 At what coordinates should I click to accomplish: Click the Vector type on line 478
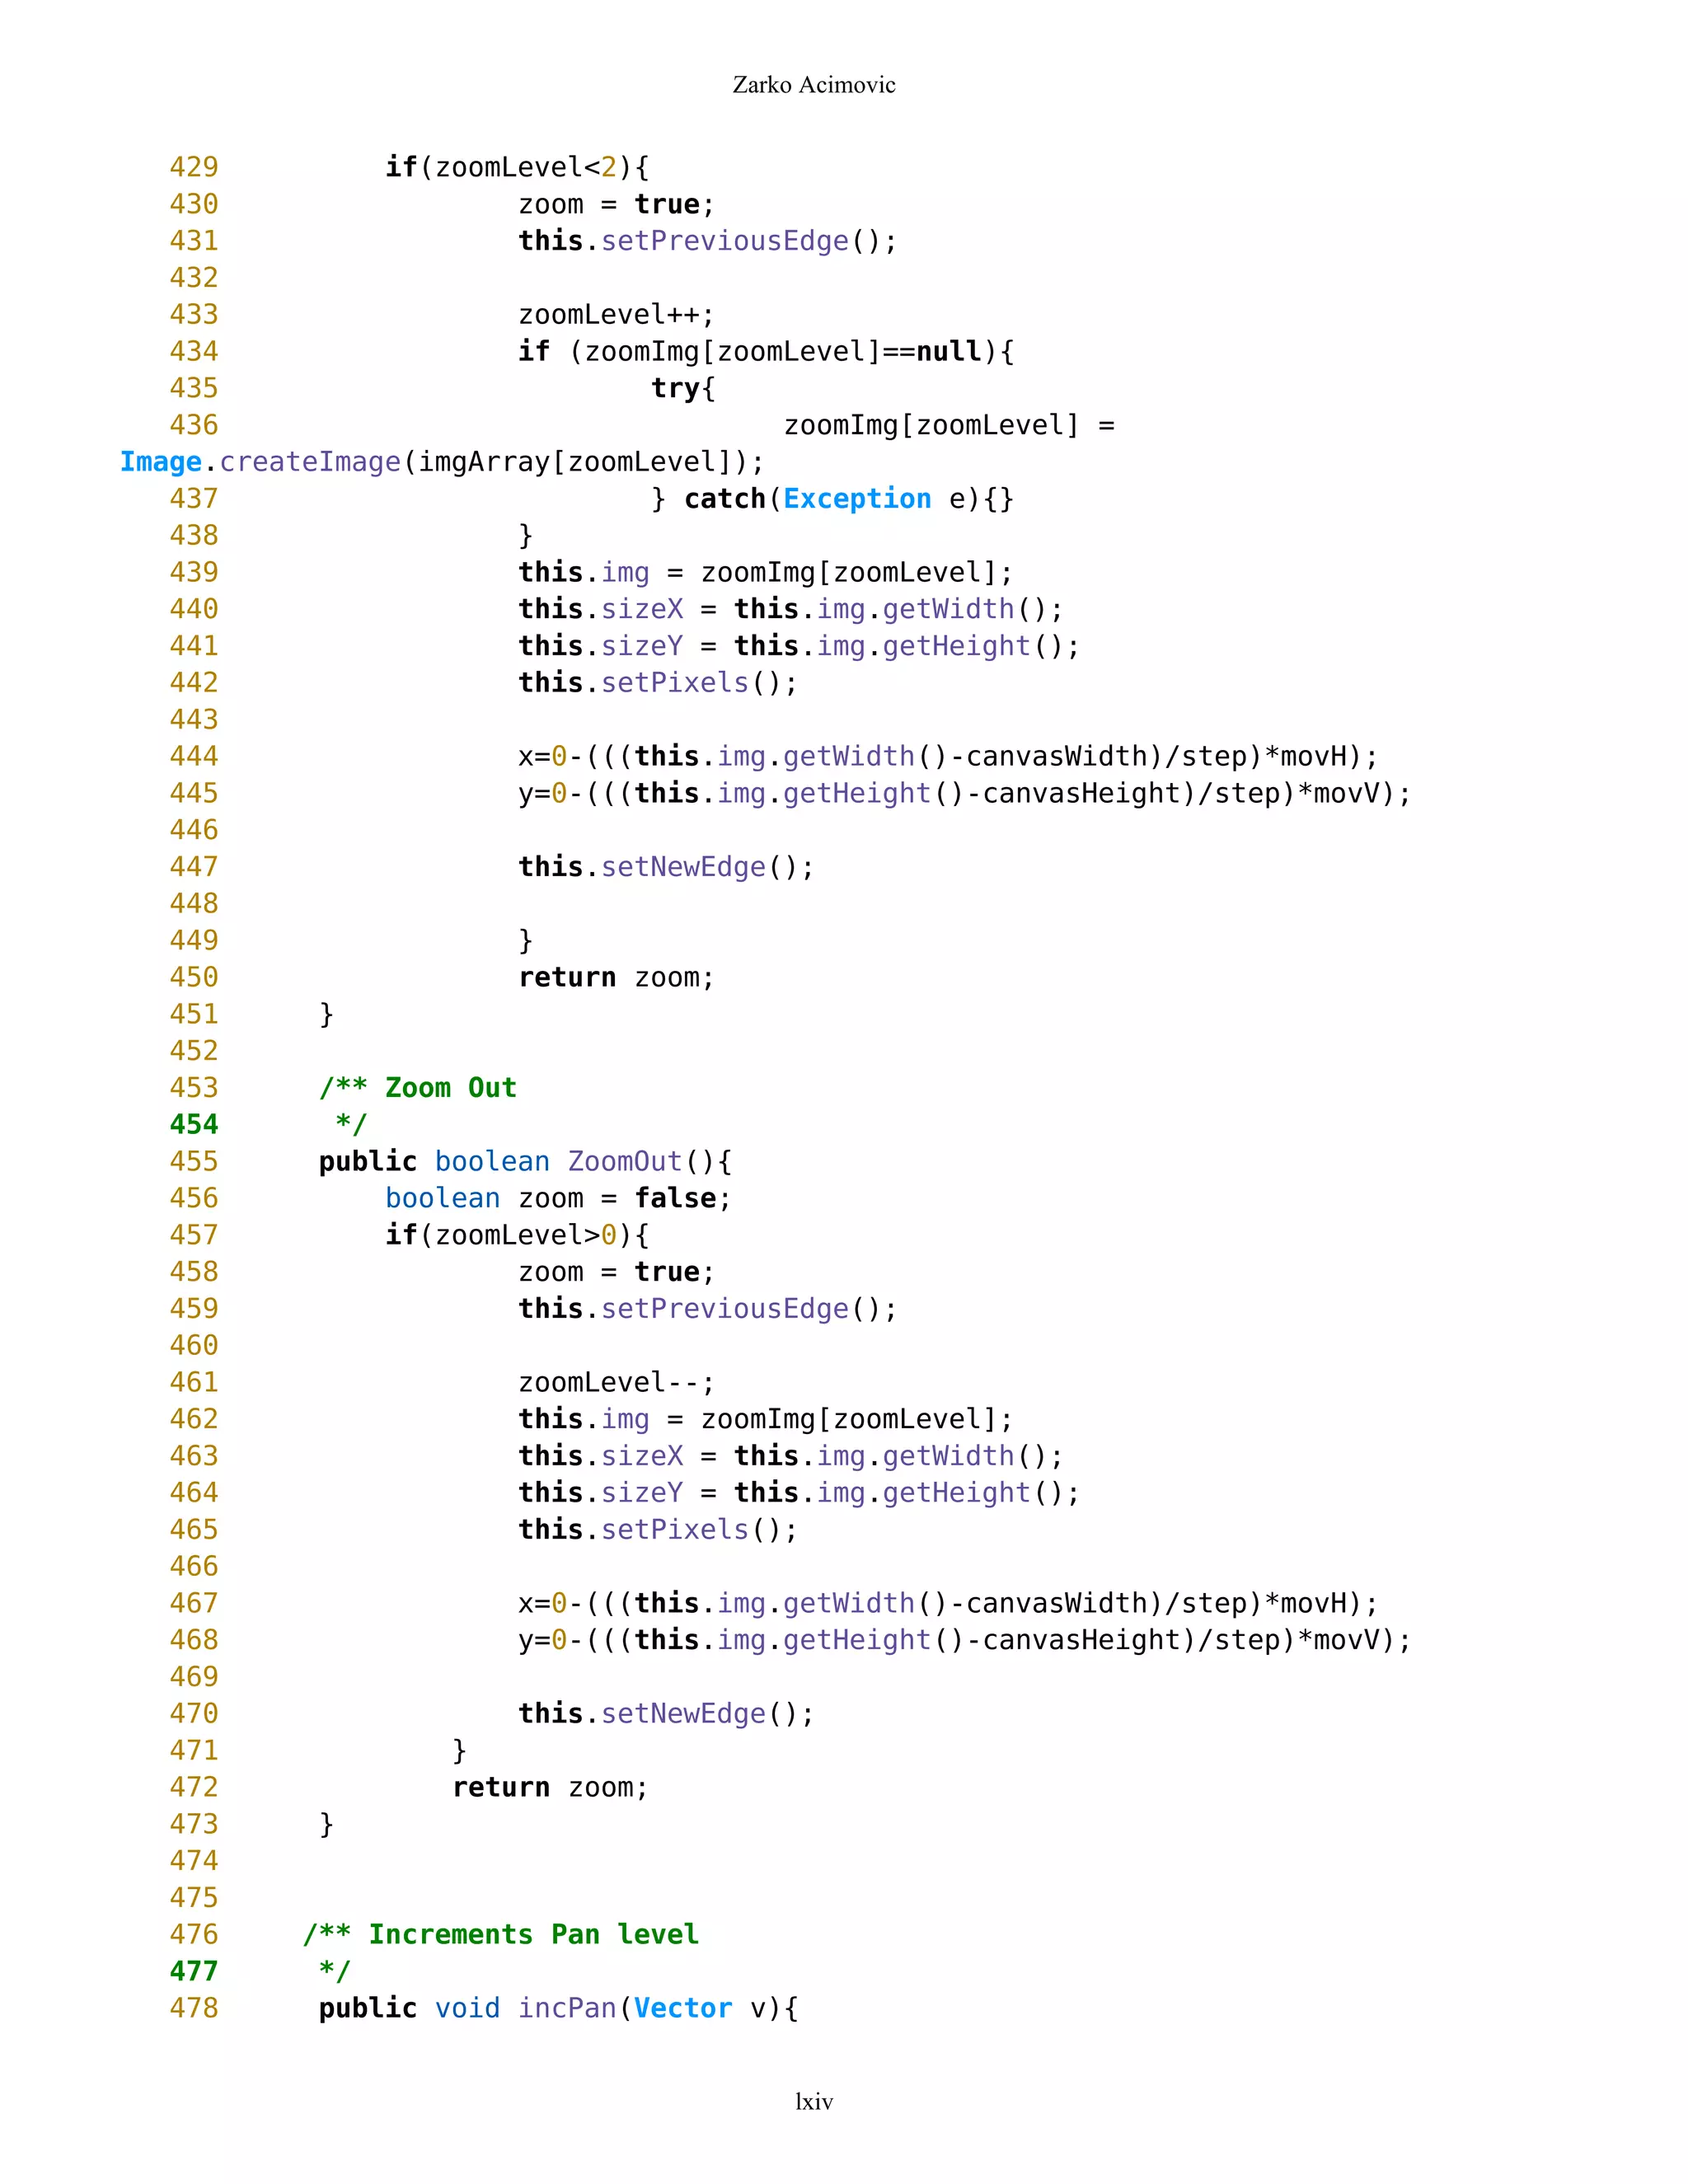(682, 2008)
